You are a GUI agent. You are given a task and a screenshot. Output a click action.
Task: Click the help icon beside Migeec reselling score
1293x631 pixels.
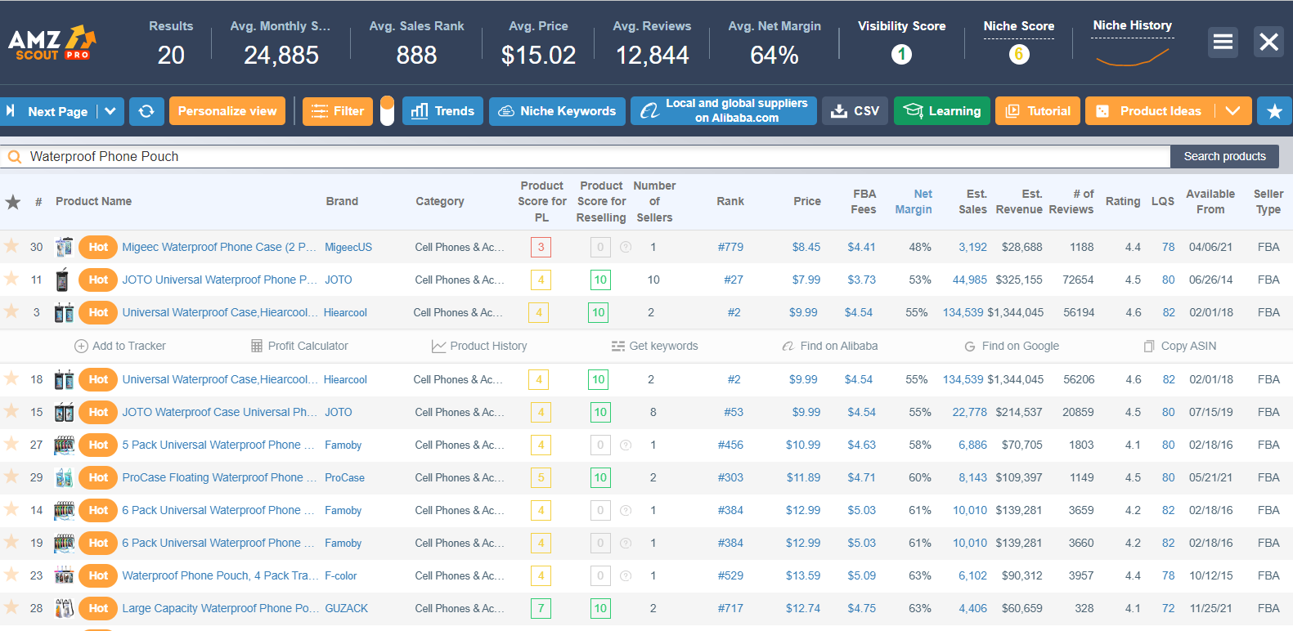[x=626, y=247]
